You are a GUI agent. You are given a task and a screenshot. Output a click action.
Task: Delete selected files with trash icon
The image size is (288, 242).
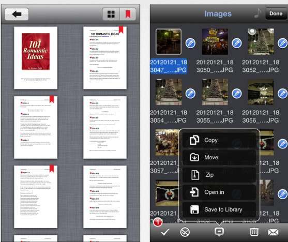pos(254,232)
